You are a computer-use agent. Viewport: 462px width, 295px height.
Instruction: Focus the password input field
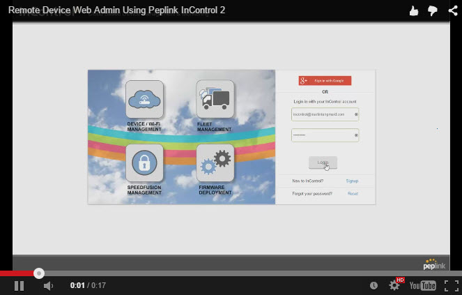pos(325,135)
